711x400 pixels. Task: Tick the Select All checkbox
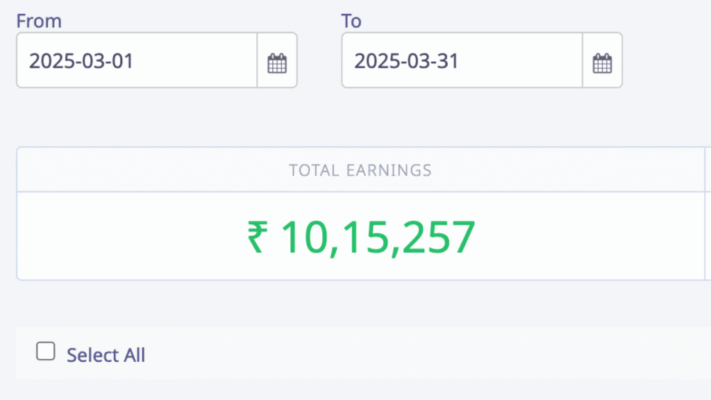click(x=46, y=352)
